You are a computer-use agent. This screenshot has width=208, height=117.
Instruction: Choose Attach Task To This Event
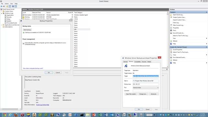pyautogui.click(x=181, y=52)
